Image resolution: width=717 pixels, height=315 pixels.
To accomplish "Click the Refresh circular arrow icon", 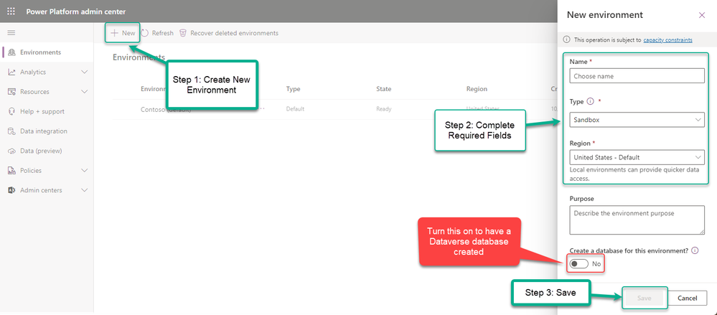I will click(144, 33).
